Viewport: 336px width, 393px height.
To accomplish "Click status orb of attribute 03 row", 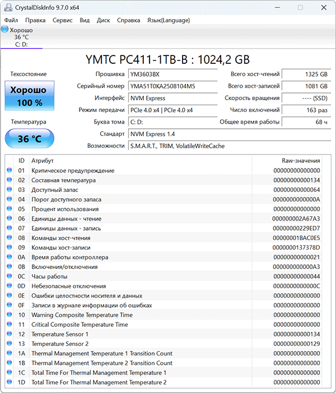I will pyautogui.click(x=10, y=189).
